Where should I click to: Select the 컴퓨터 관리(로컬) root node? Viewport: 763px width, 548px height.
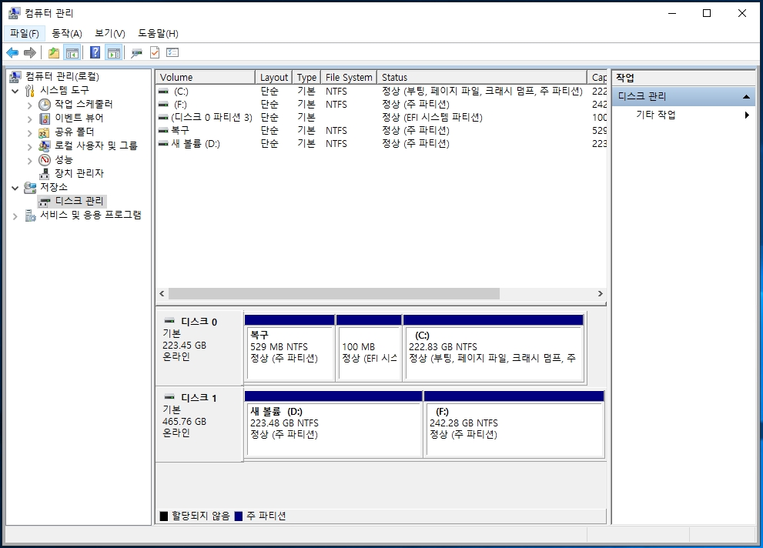(62, 76)
